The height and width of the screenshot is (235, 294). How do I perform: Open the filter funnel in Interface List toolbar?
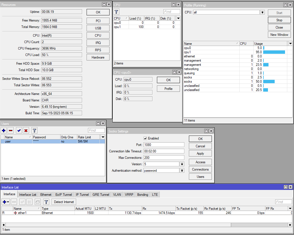46,202
